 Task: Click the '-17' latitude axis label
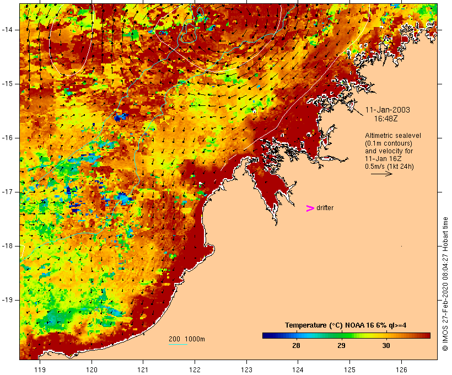tap(7, 192)
